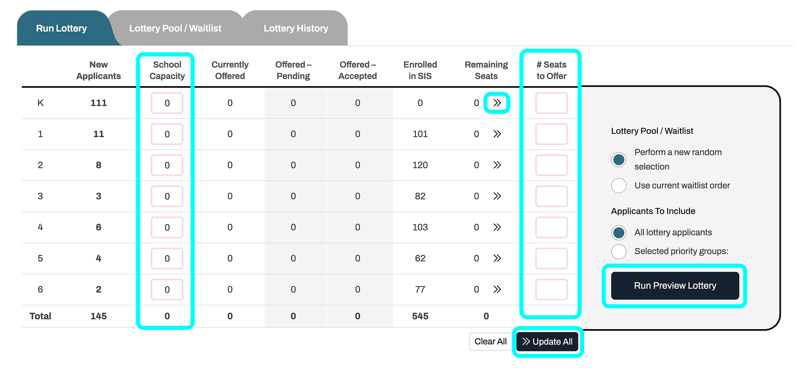Select Perform a new random selection
The height and width of the screenshot is (368, 804).
pyautogui.click(x=619, y=160)
